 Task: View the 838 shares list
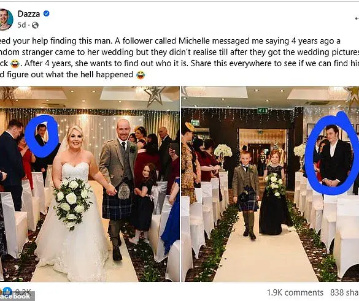pyautogui.click(x=344, y=292)
